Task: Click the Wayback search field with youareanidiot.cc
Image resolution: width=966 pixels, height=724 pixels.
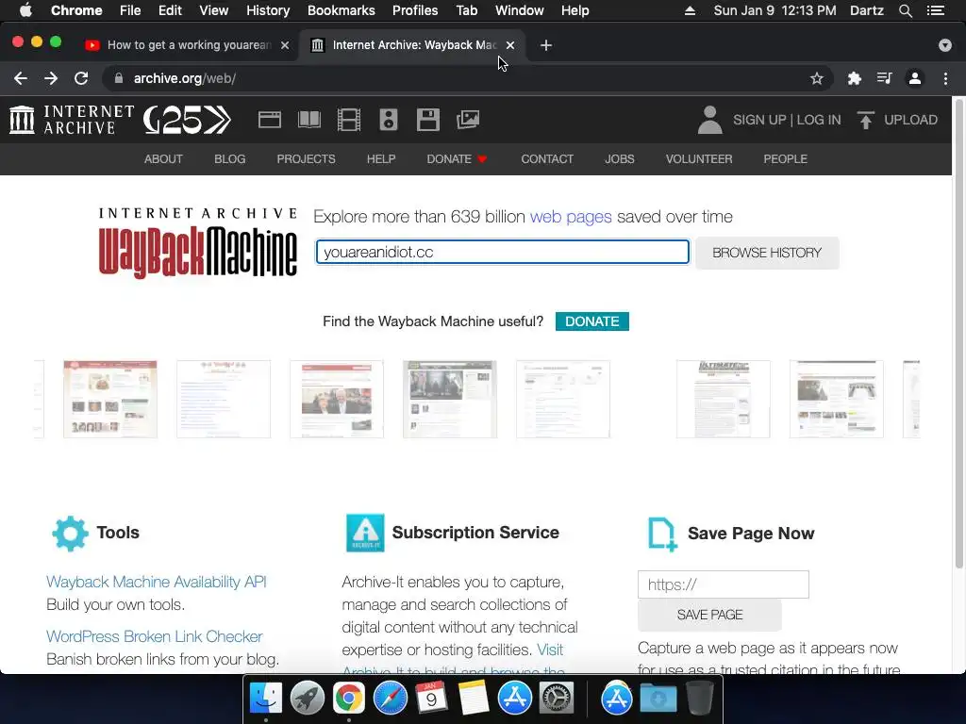Action: pos(503,252)
